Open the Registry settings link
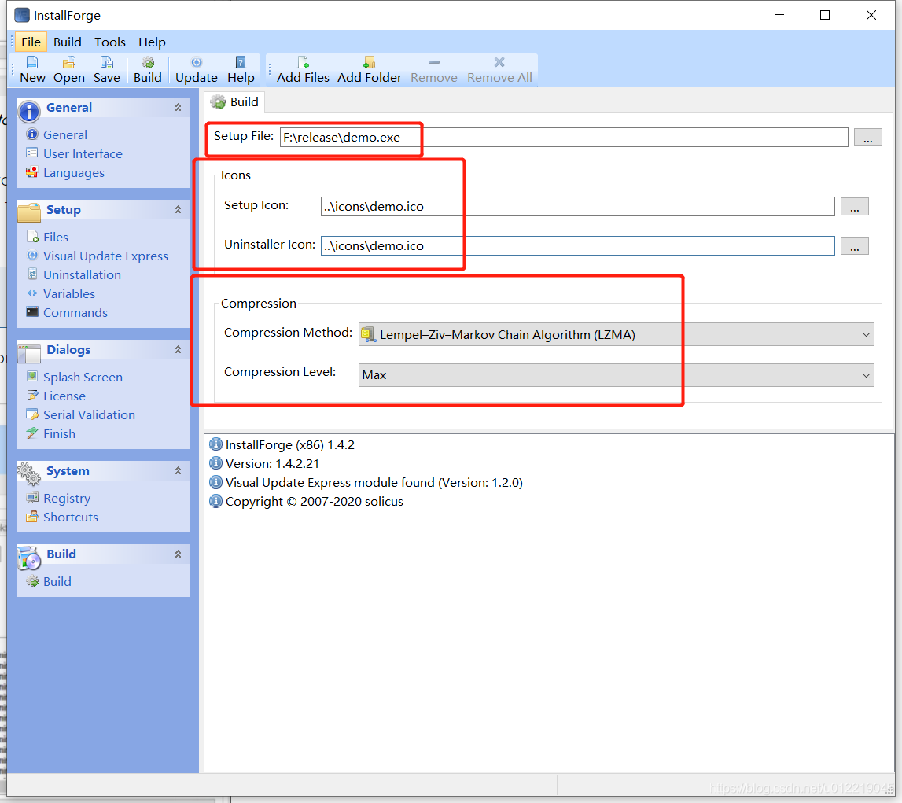Image resolution: width=902 pixels, height=803 pixels. pos(67,498)
